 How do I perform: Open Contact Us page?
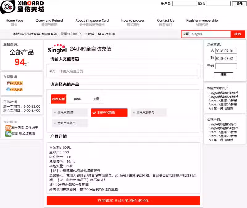(165, 22)
